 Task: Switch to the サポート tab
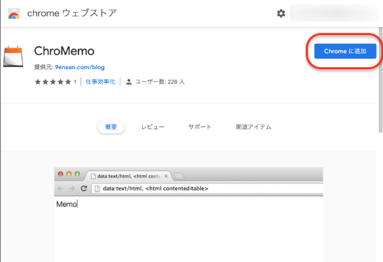pos(200,127)
